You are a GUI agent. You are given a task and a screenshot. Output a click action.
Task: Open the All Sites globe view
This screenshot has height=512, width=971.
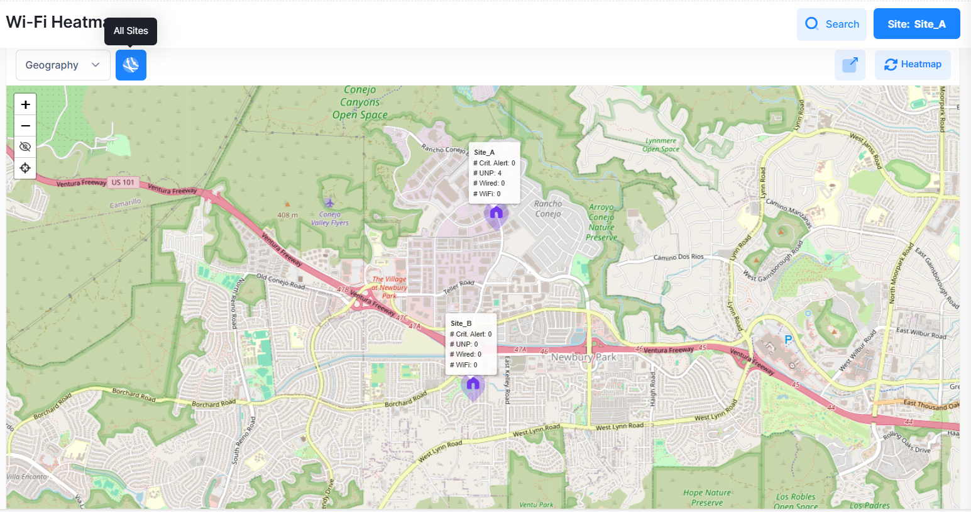click(131, 65)
